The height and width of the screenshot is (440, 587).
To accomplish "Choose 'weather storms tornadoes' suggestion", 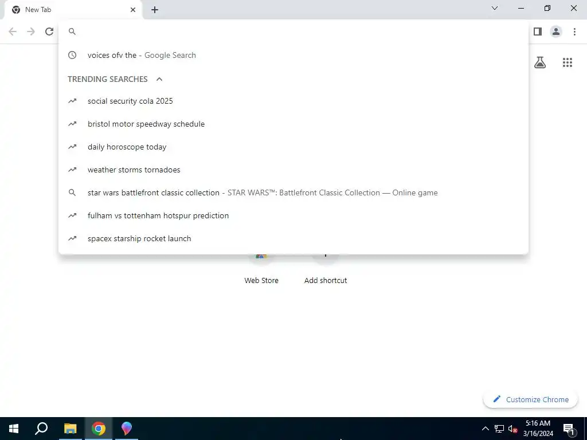I will pyautogui.click(x=293, y=170).
